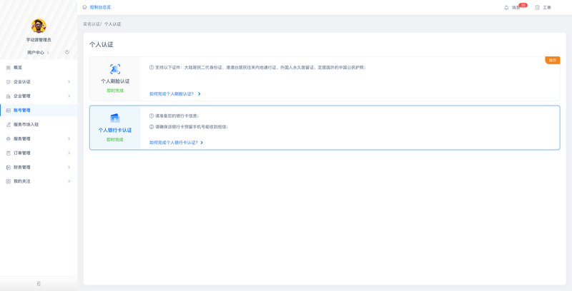
Task: Click the orange 推荐 tag
Action: click(553, 61)
